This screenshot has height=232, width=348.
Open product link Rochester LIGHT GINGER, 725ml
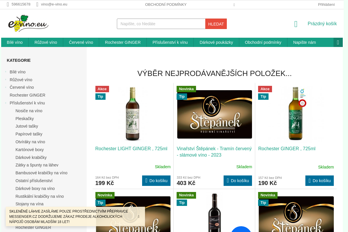click(131, 148)
